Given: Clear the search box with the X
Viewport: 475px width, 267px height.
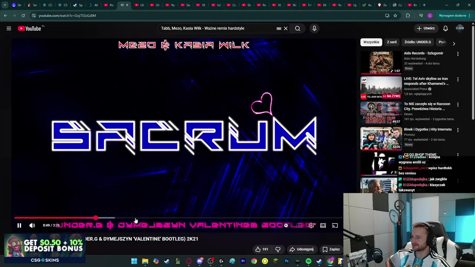Looking at the screenshot, I should point(286,29).
